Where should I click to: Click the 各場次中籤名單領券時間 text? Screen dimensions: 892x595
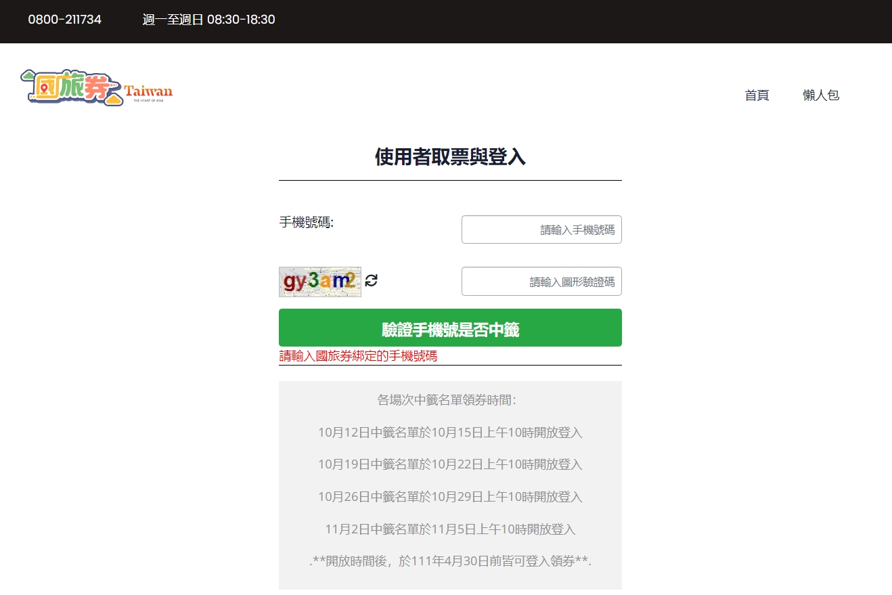(447, 400)
